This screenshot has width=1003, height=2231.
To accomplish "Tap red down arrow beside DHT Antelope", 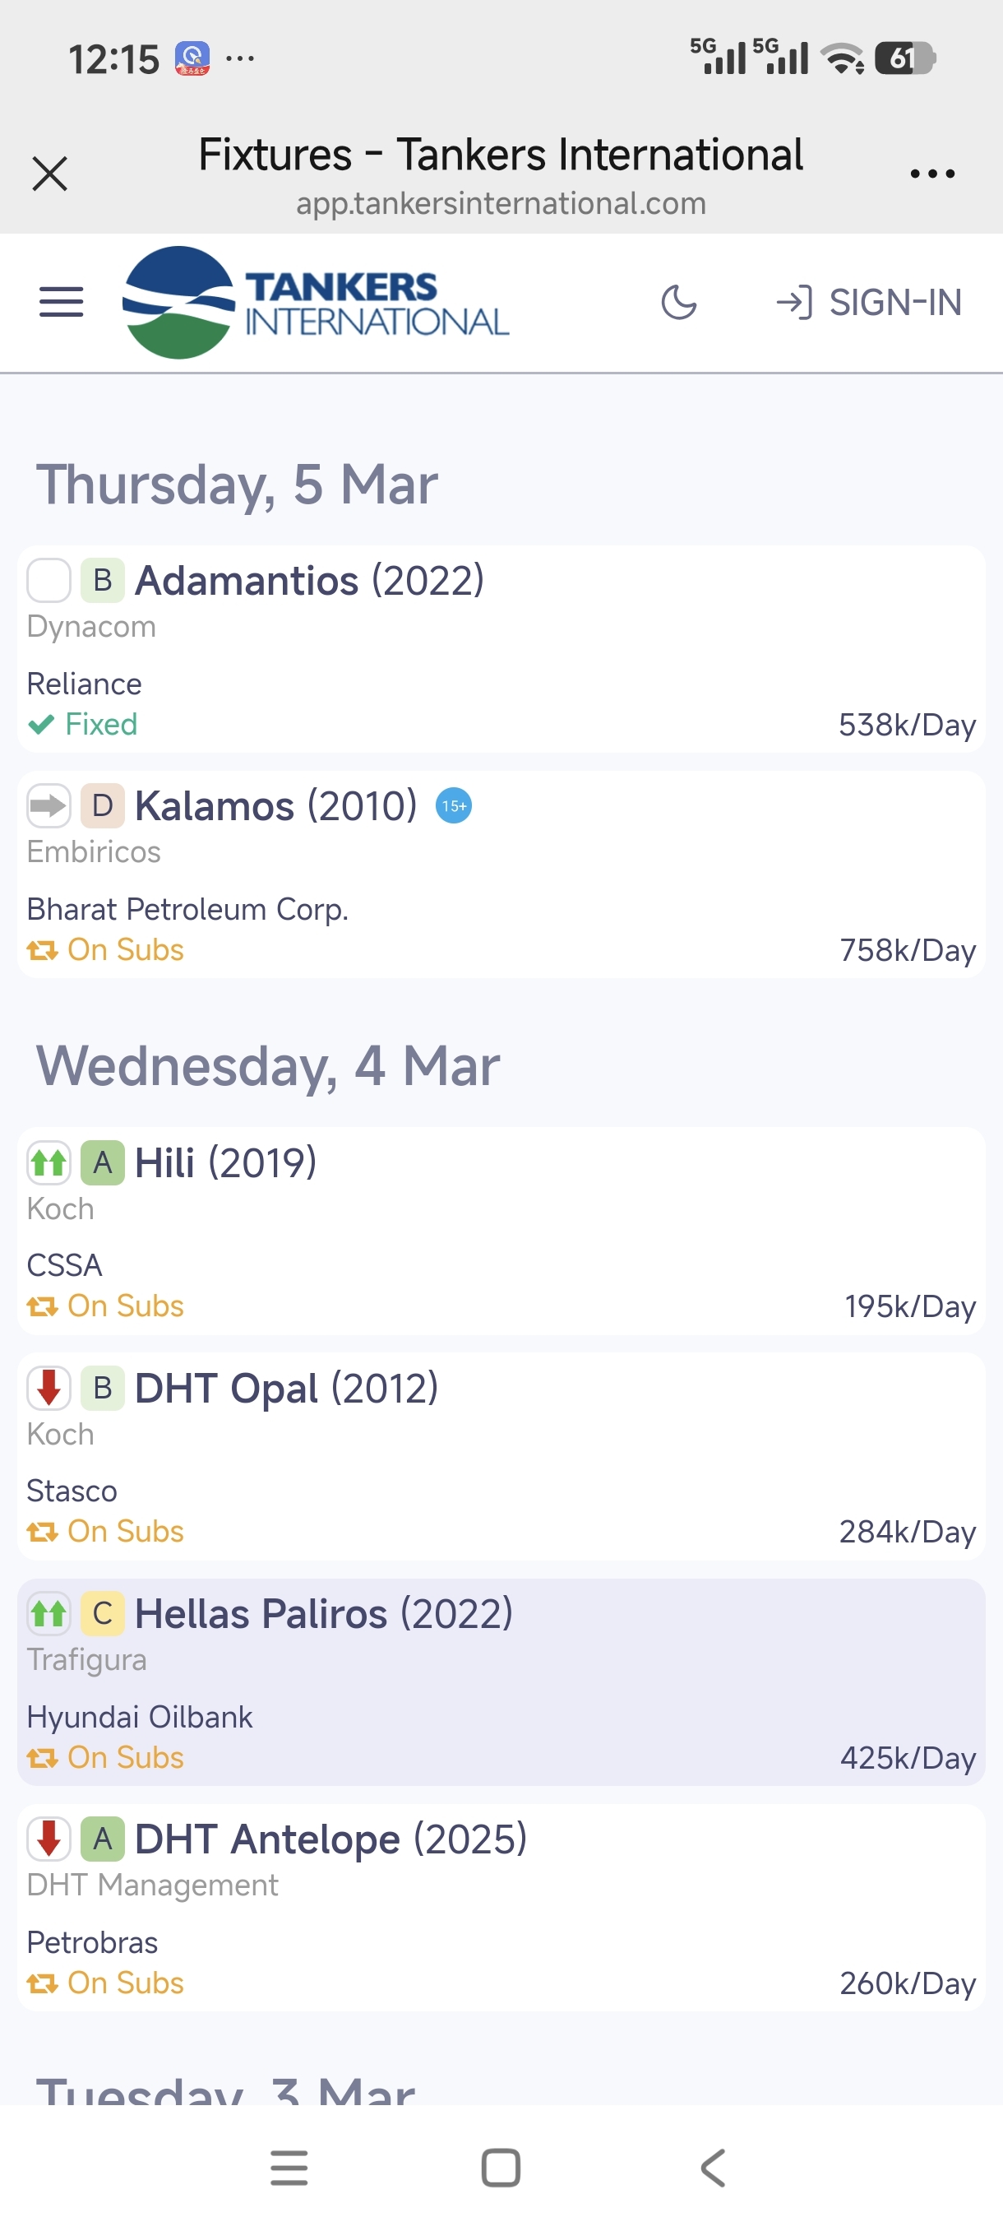I will [49, 1839].
